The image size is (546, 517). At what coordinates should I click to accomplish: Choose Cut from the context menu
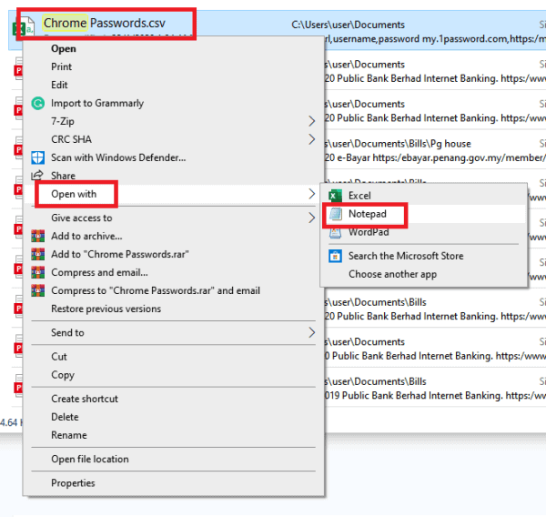coord(59,357)
